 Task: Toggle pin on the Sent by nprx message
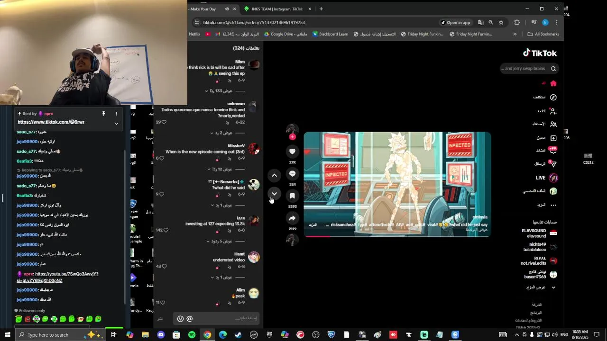point(103,114)
